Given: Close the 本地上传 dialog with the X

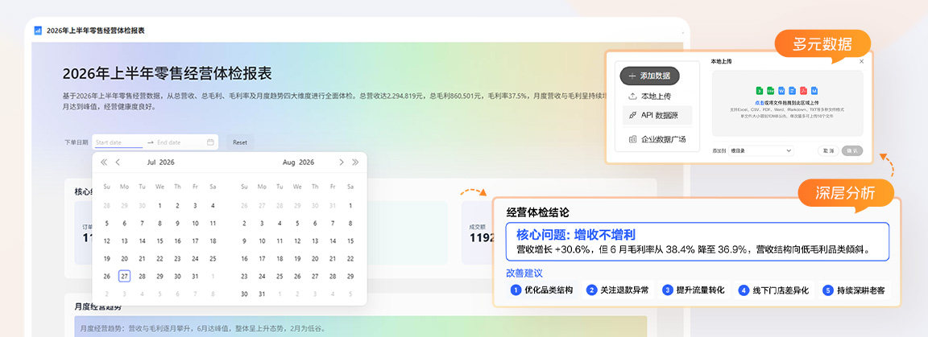Looking at the screenshot, I should click(862, 61).
